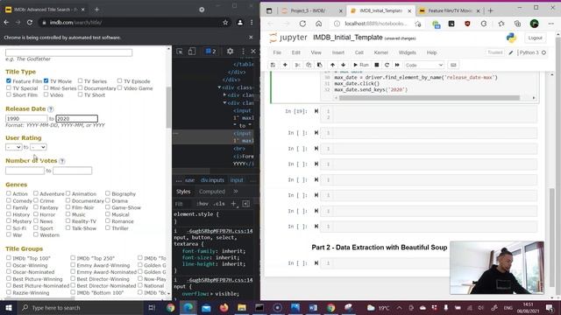Open maximum User Rating dropdown
Viewport: 561px width, 315px height.
coord(39,147)
